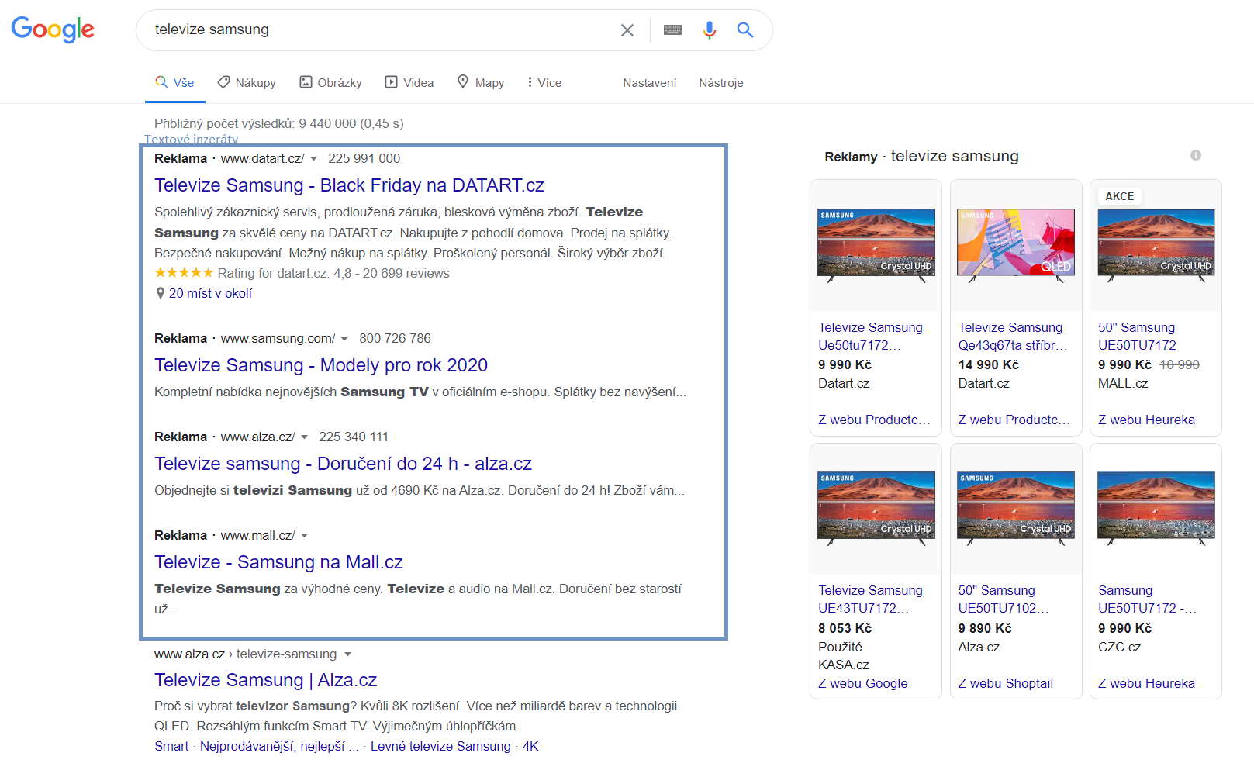Switch to the Obrázky tab
The height and width of the screenshot is (777, 1254).
pos(331,83)
